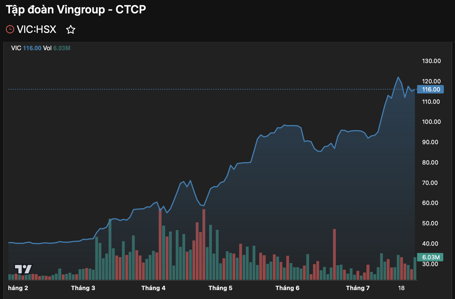Screen dimensions: 455x299
Task: Click the 100.00 price axis label
Action: click(431, 122)
